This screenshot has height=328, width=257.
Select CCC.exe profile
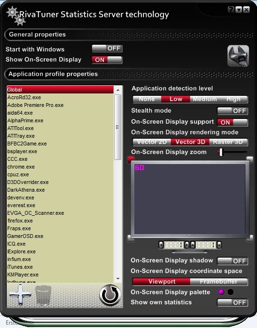(60, 159)
